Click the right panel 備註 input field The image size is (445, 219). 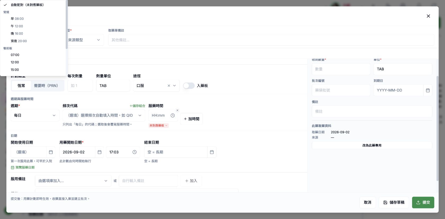click(x=372, y=112)
